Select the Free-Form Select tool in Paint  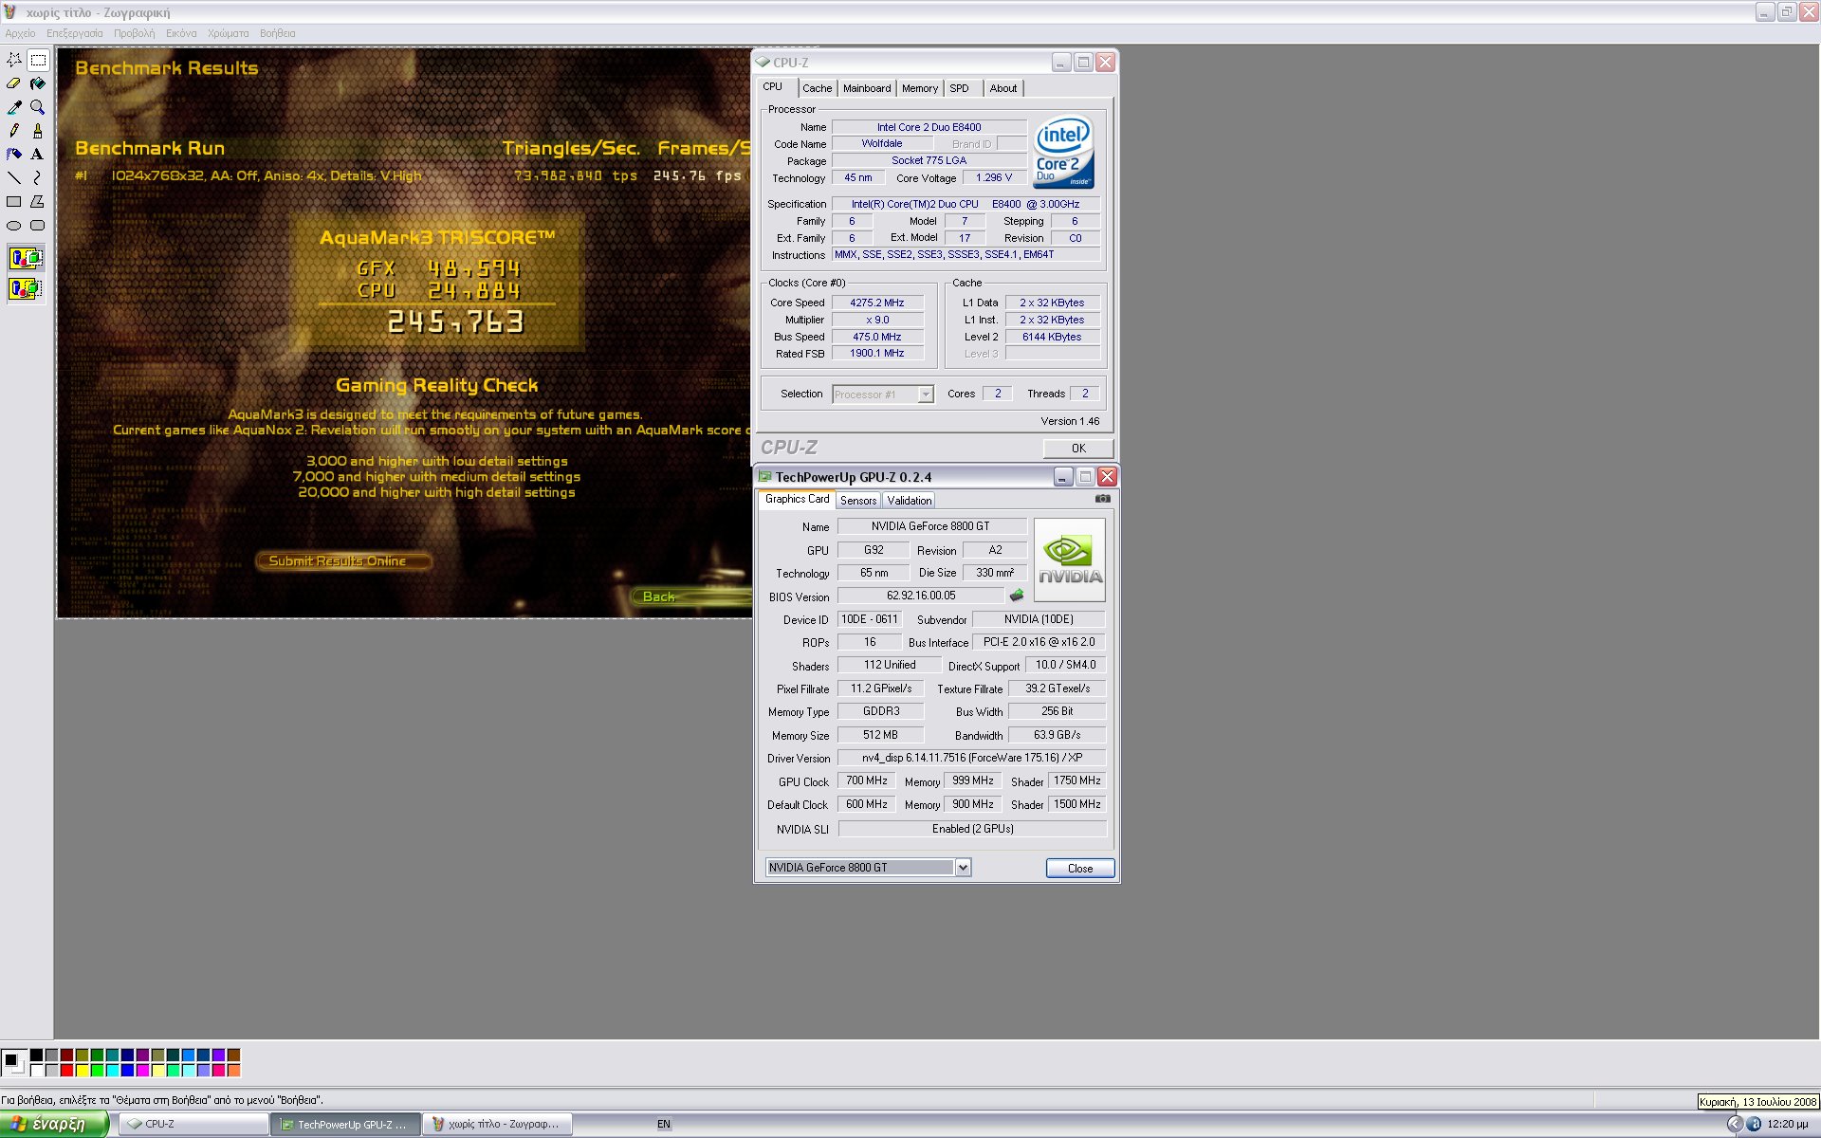click(x=14, y=60)
